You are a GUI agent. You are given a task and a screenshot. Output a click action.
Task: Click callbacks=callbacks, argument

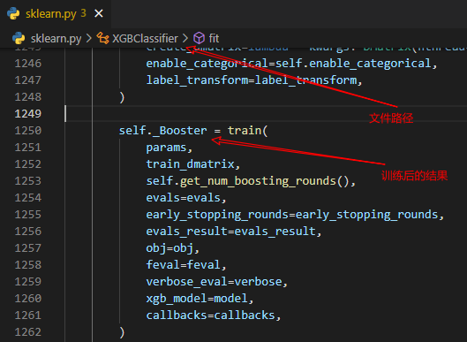tap(214, 315)
